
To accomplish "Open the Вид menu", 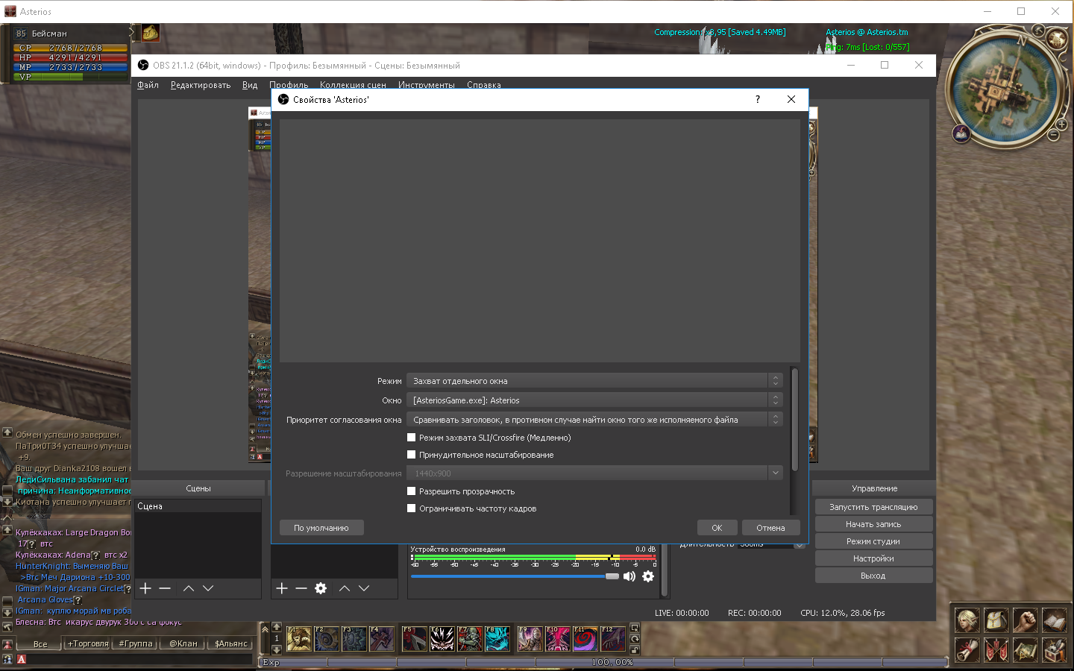I will [250, 85].
